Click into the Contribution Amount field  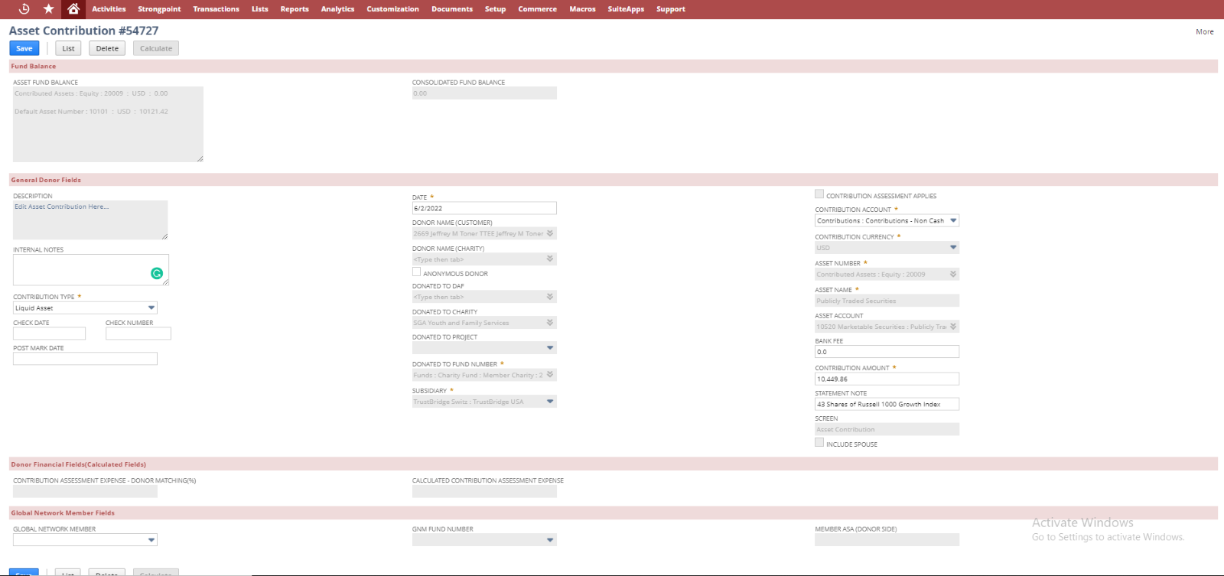click(x=886, y=379)
